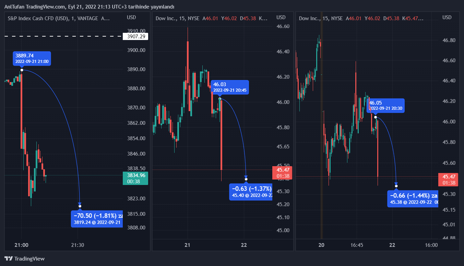Open USD currency selector on S&P chart
The height and width of the screenshot is (266, 464).
(x=131, y=17)
